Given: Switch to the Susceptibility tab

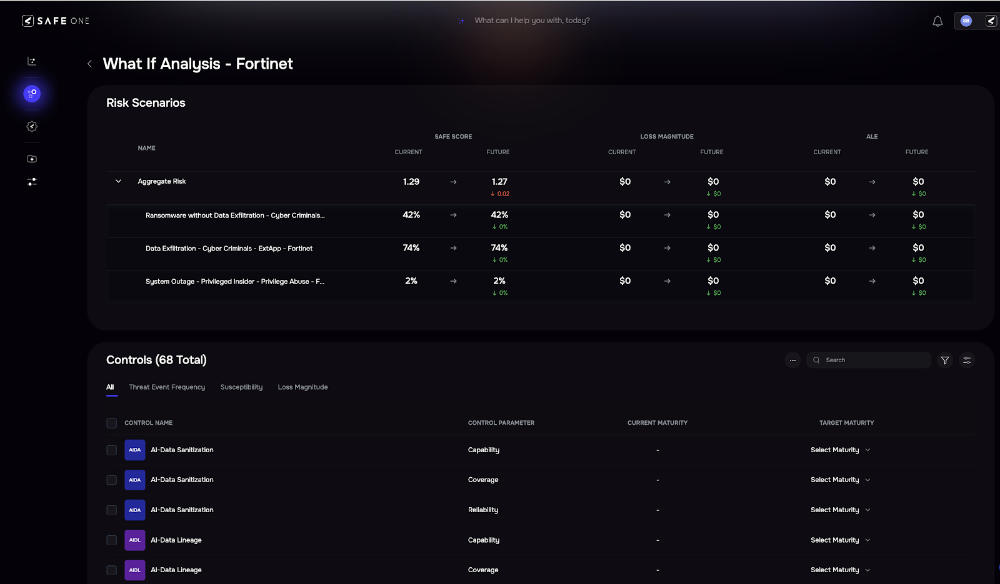Looking at the screenshot, I should 241,387.
